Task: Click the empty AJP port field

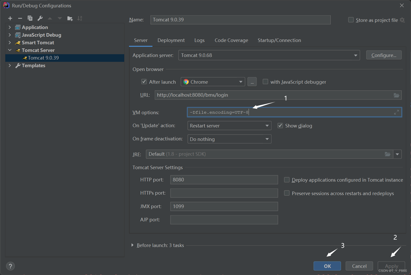Action: coord(224,220)
